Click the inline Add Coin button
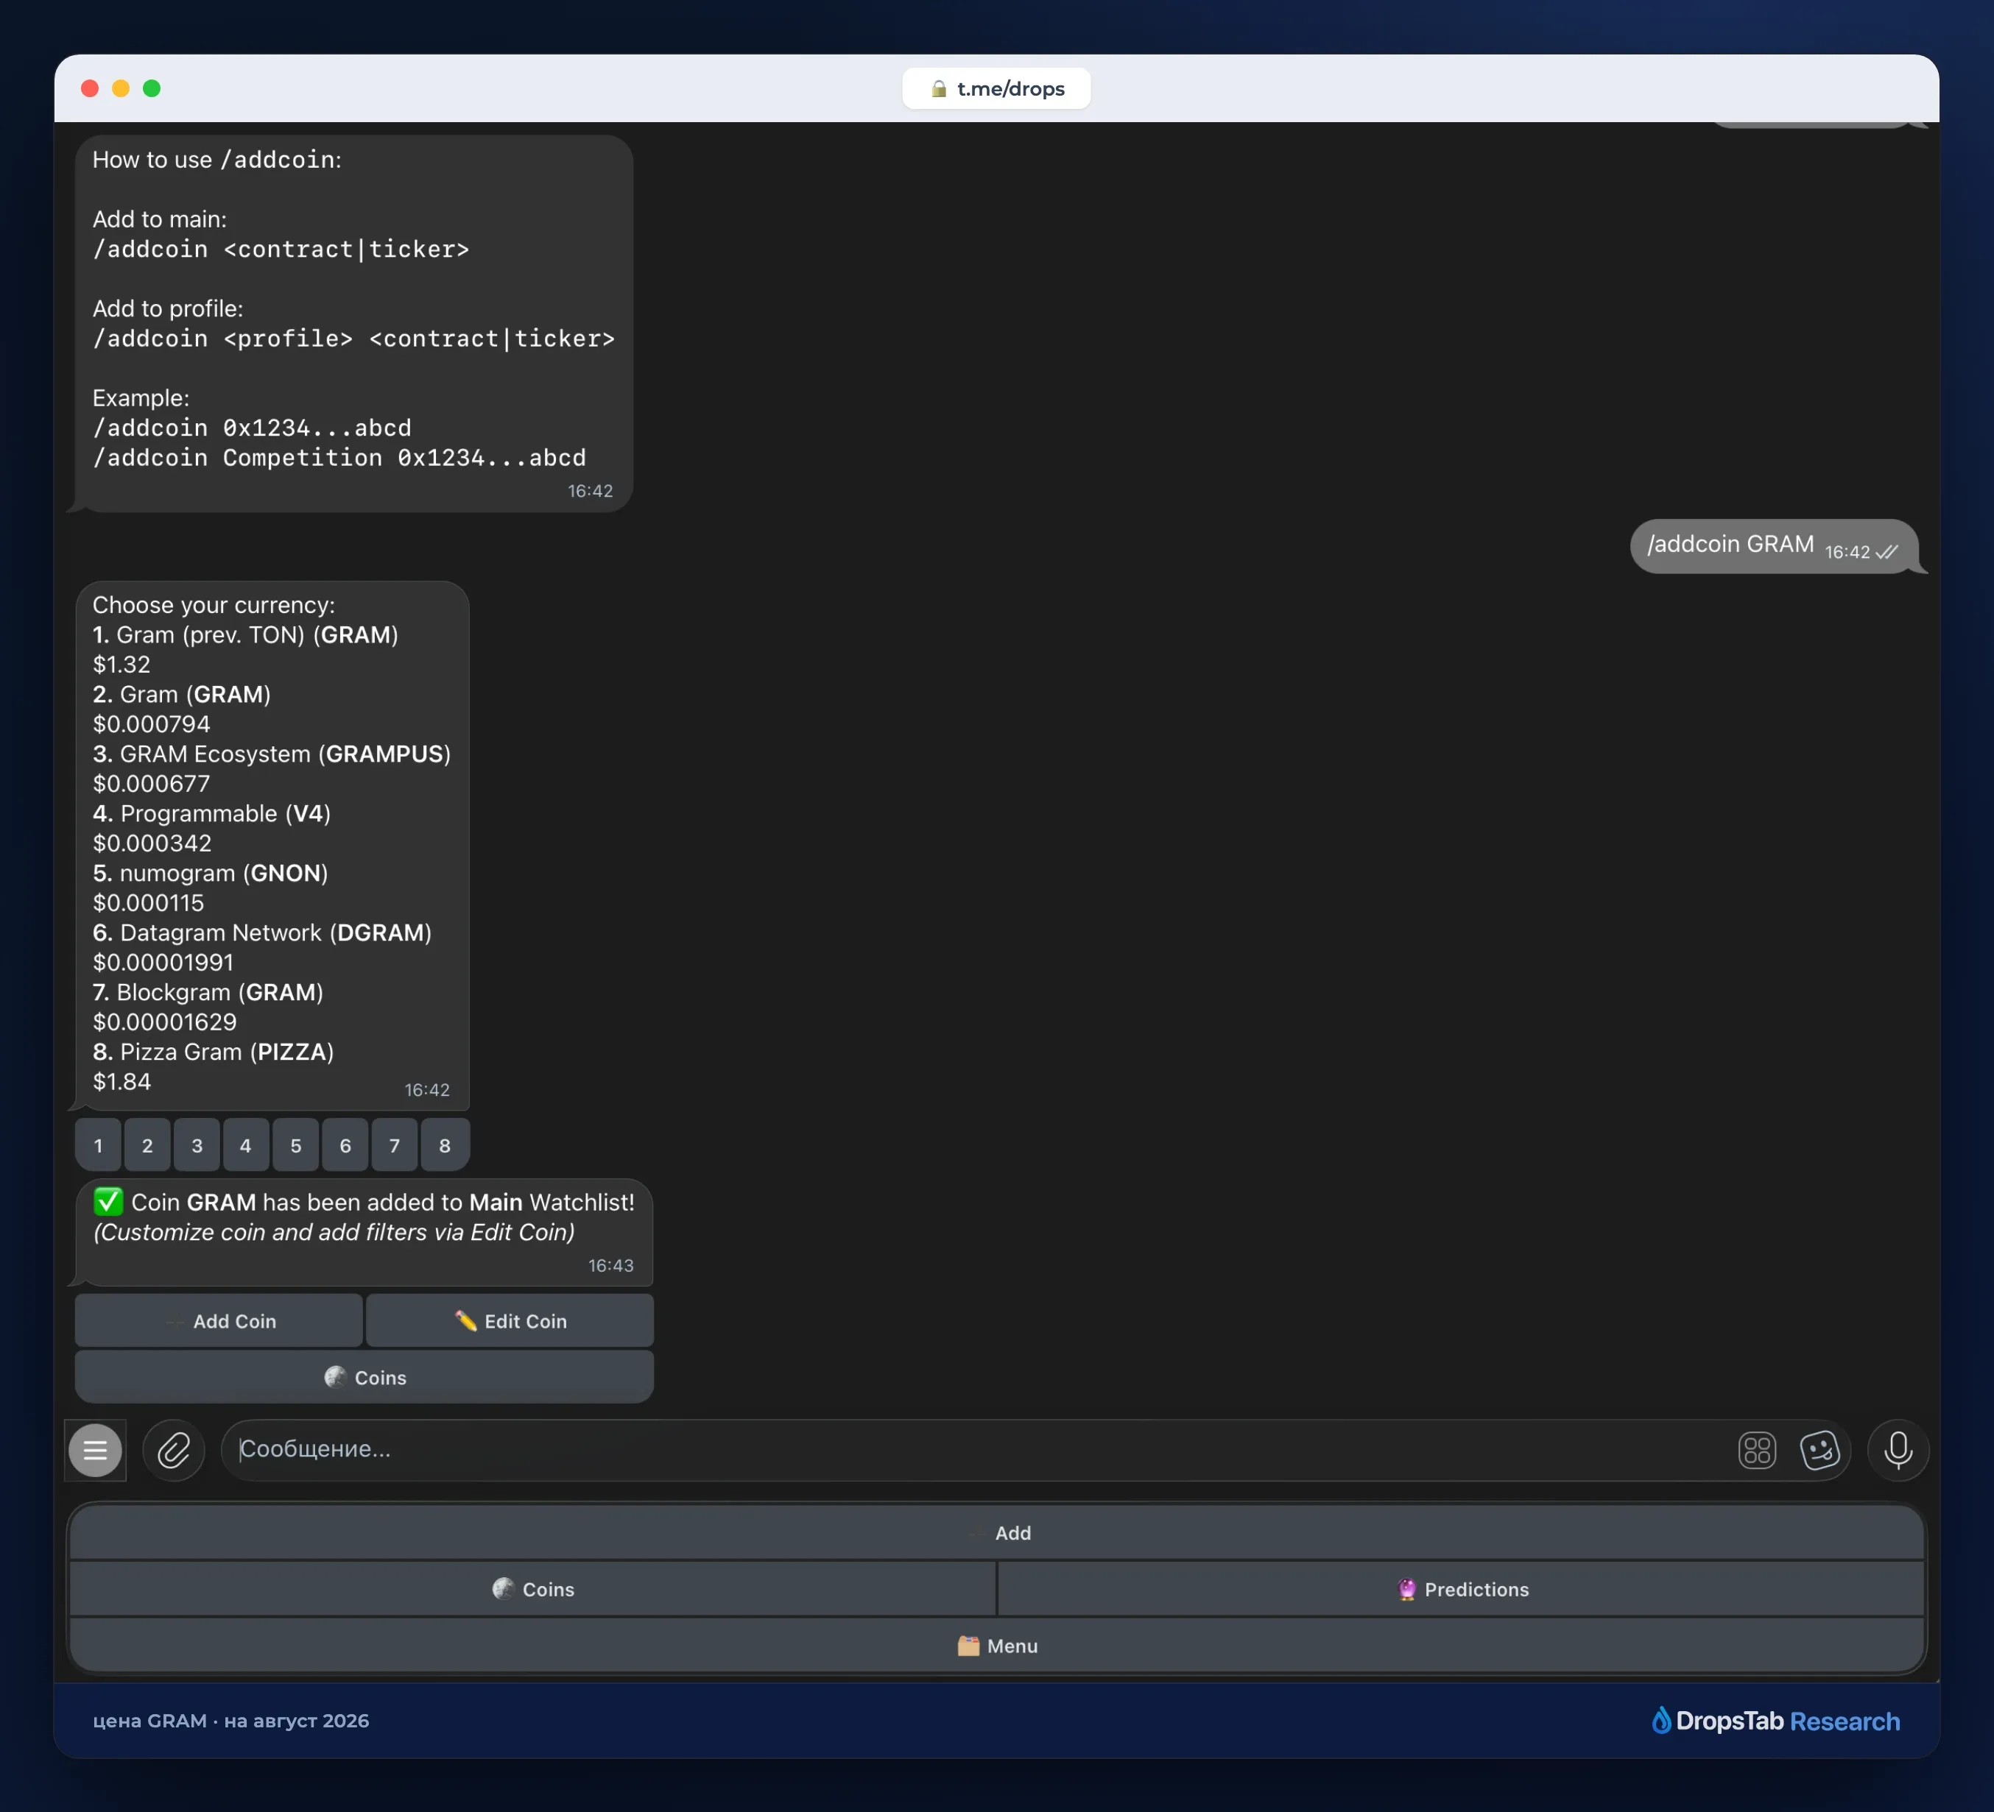The image size is (1994, 1812). click(x=219, y=1320)
